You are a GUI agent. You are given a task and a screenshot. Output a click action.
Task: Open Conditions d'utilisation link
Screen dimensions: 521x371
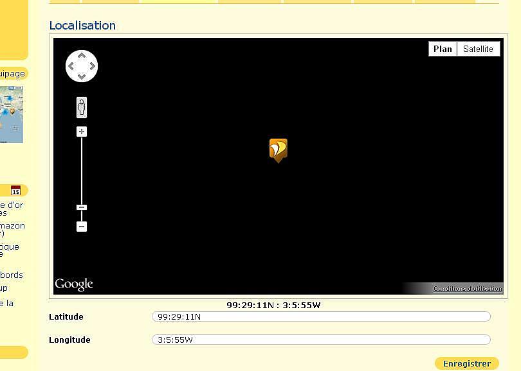click(468, 289)
